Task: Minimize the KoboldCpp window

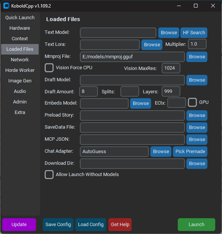Action: (x=179, y=6)
